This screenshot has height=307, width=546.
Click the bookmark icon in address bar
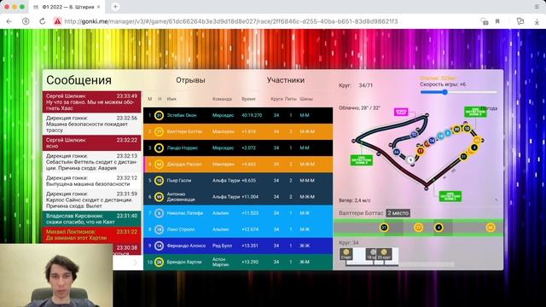click(497, 21)
